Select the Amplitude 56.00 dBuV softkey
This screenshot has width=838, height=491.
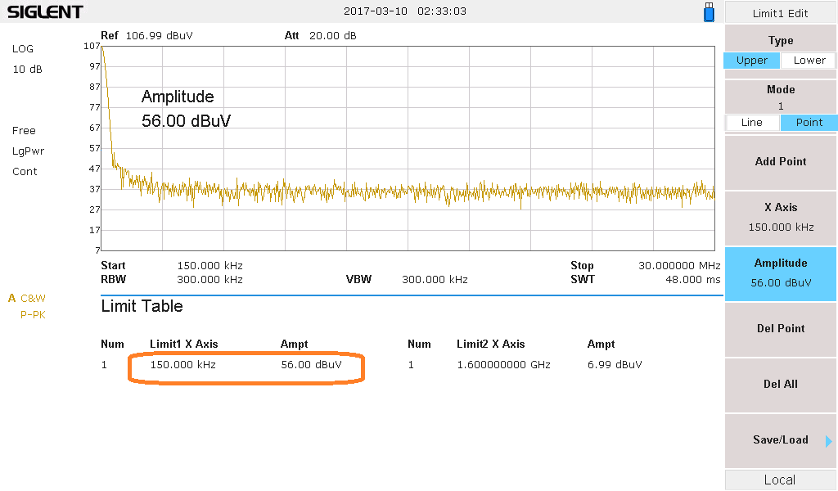781,273
